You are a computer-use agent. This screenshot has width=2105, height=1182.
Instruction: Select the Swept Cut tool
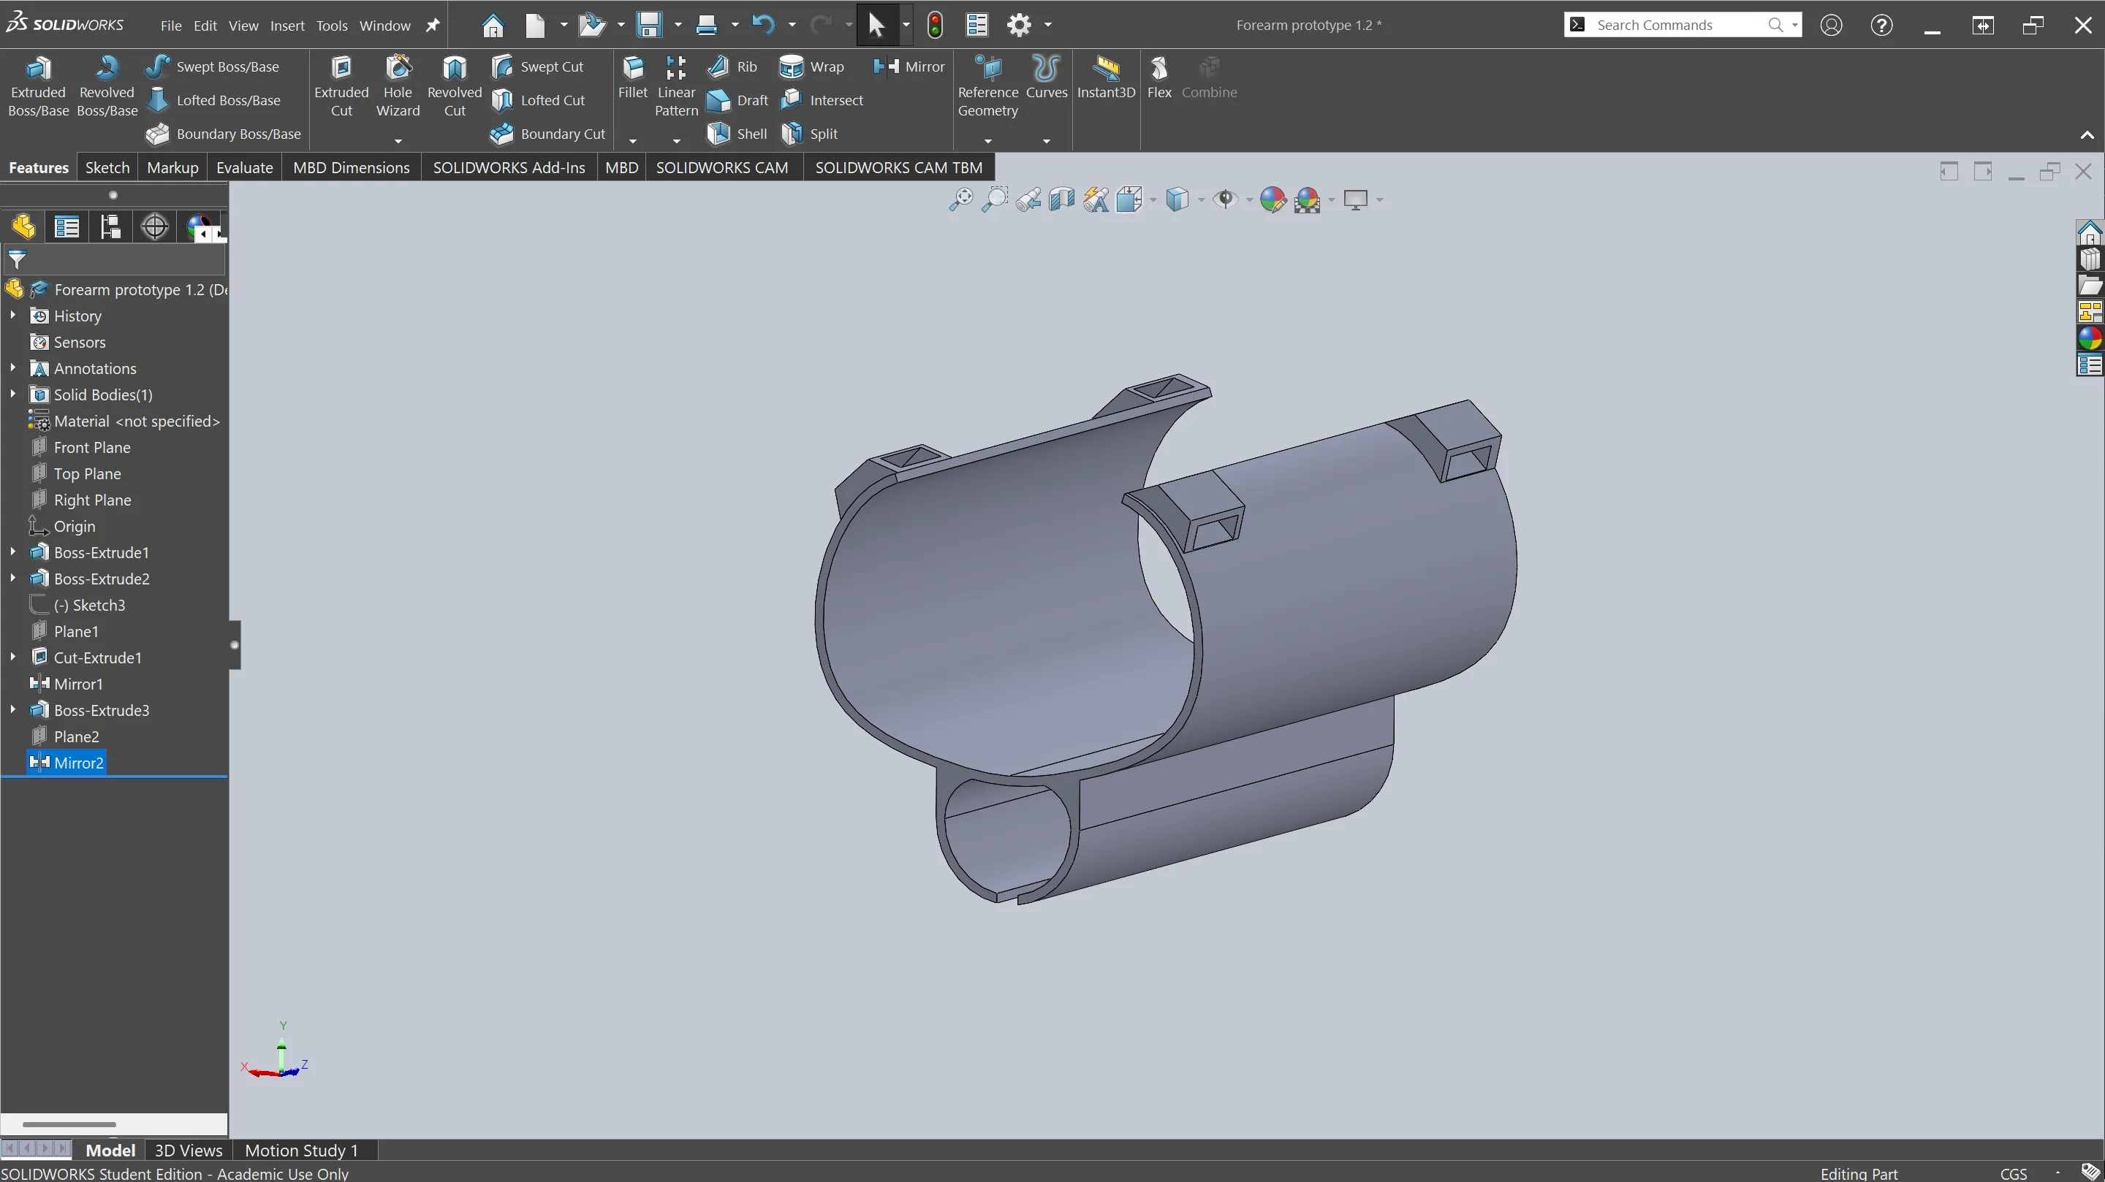click(x=537, y=66)
